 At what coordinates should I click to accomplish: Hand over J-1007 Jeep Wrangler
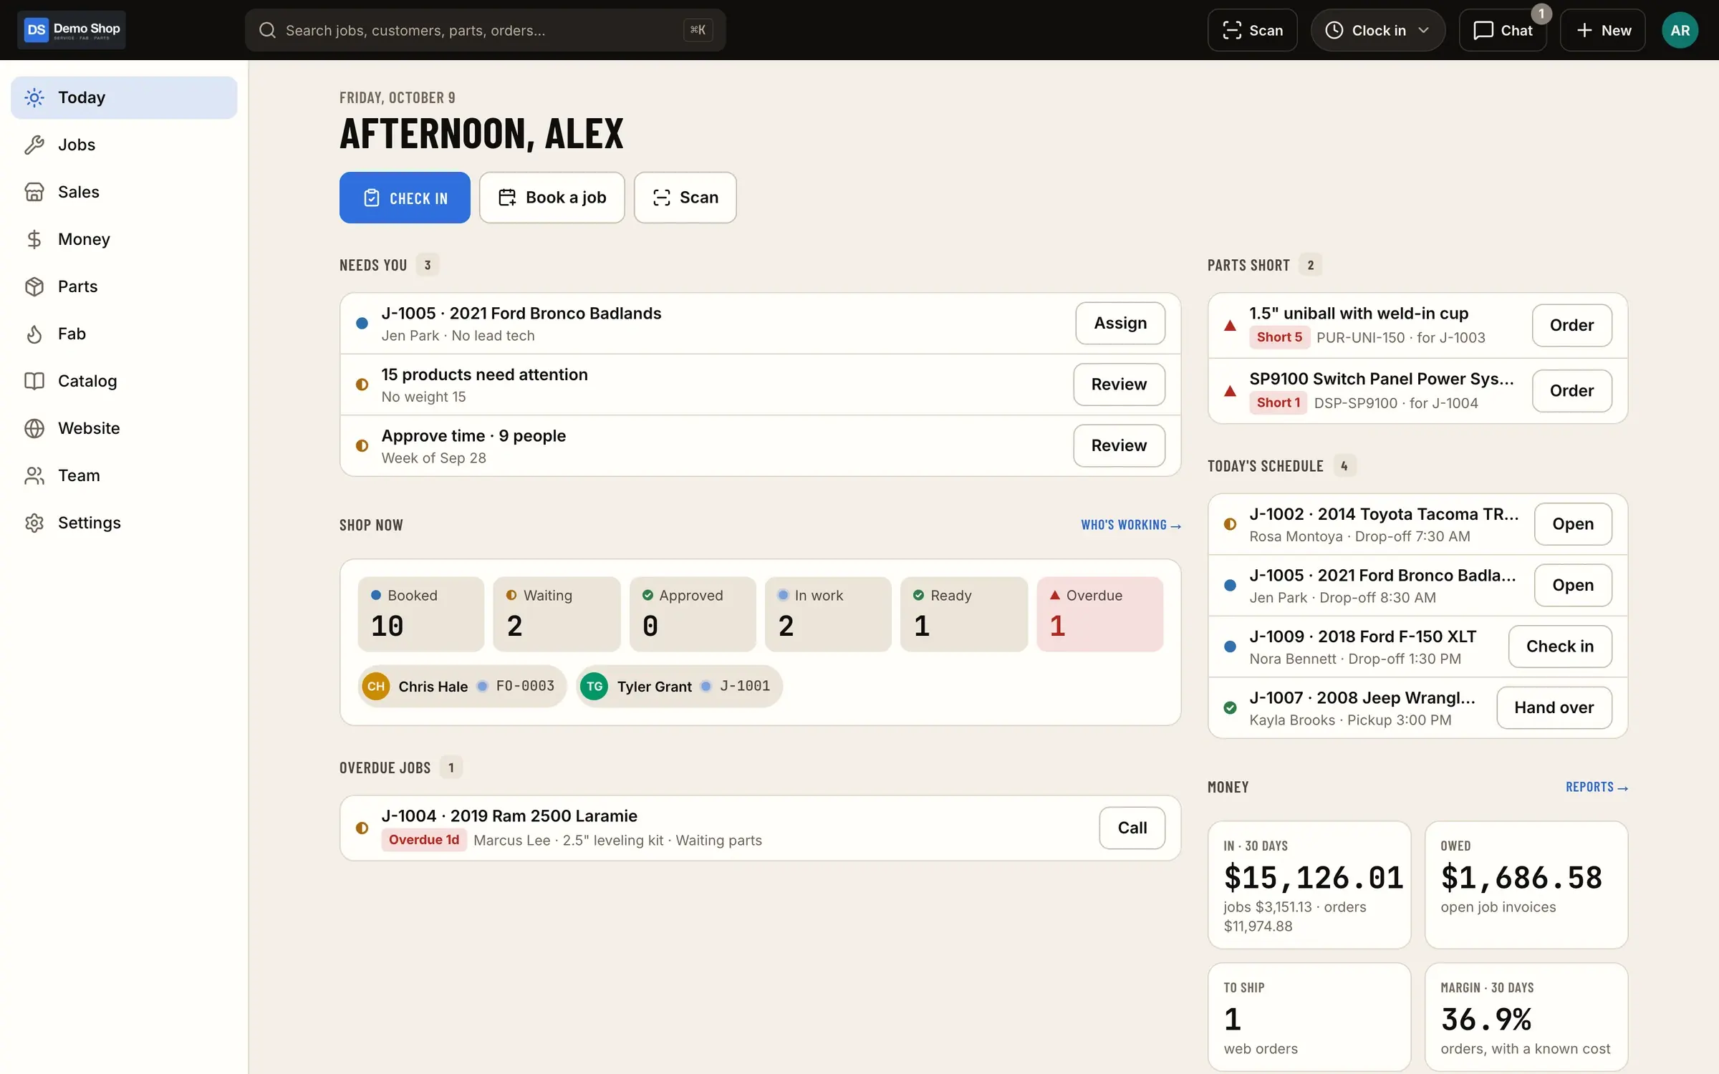pos(1554,707)
